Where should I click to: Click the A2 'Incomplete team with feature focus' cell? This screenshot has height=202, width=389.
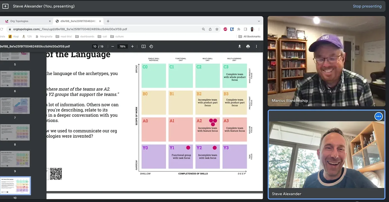tap(208, 129)
